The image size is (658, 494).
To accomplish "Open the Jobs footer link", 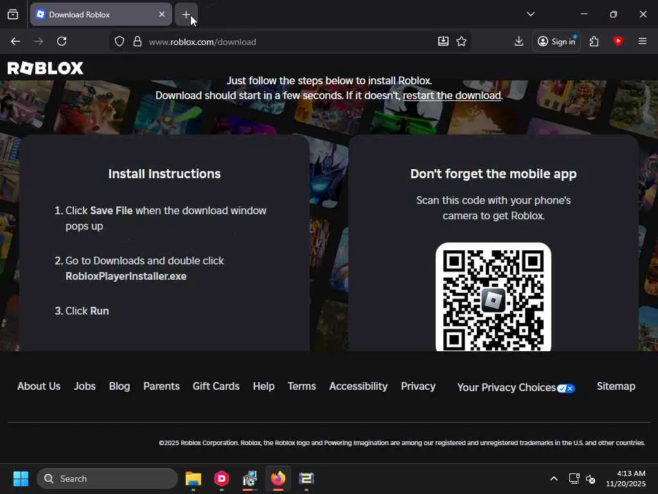I will coord(84,386).
